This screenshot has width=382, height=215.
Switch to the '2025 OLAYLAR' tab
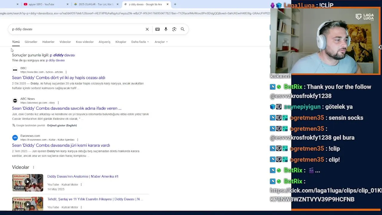coord(94,4)
